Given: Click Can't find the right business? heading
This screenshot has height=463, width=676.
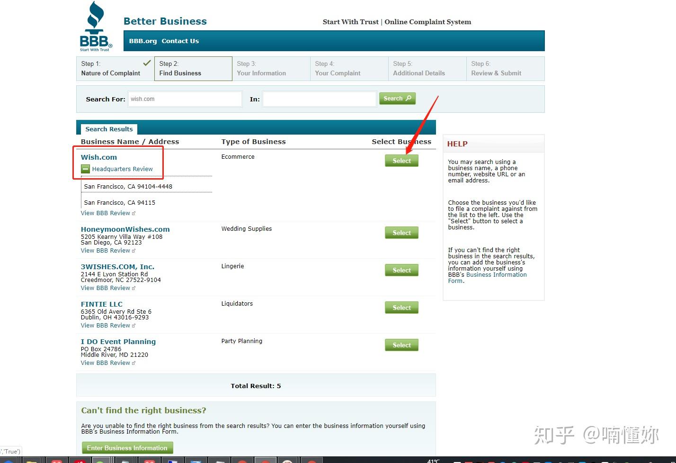Looking at the screenshot, I should point(143,411).
